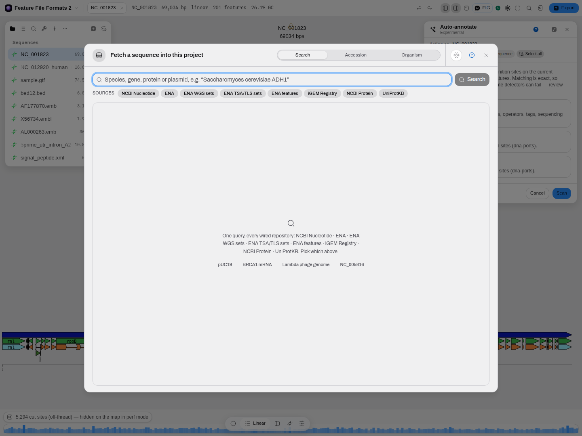
Task: Click Scan in the Auto-annotate panel
Action: 561,193
